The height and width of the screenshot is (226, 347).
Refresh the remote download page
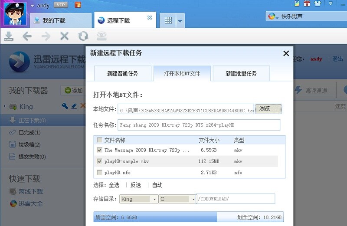tap(83, 36)
